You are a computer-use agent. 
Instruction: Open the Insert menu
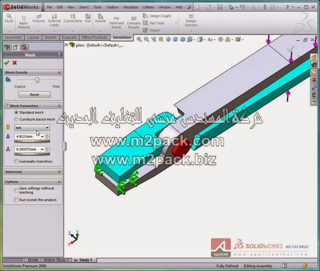(x=84, y=7)
